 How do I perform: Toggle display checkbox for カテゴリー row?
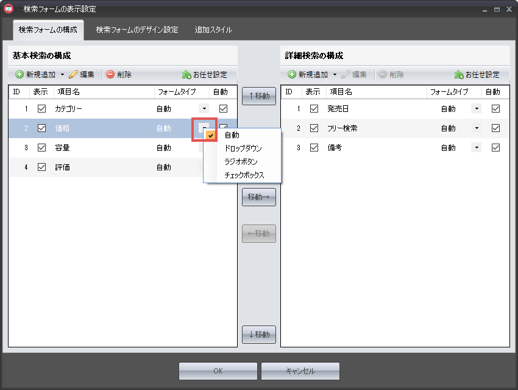pos(42,109)
